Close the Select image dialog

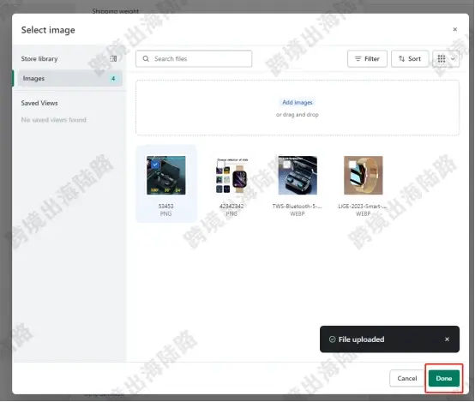(454, 29)
